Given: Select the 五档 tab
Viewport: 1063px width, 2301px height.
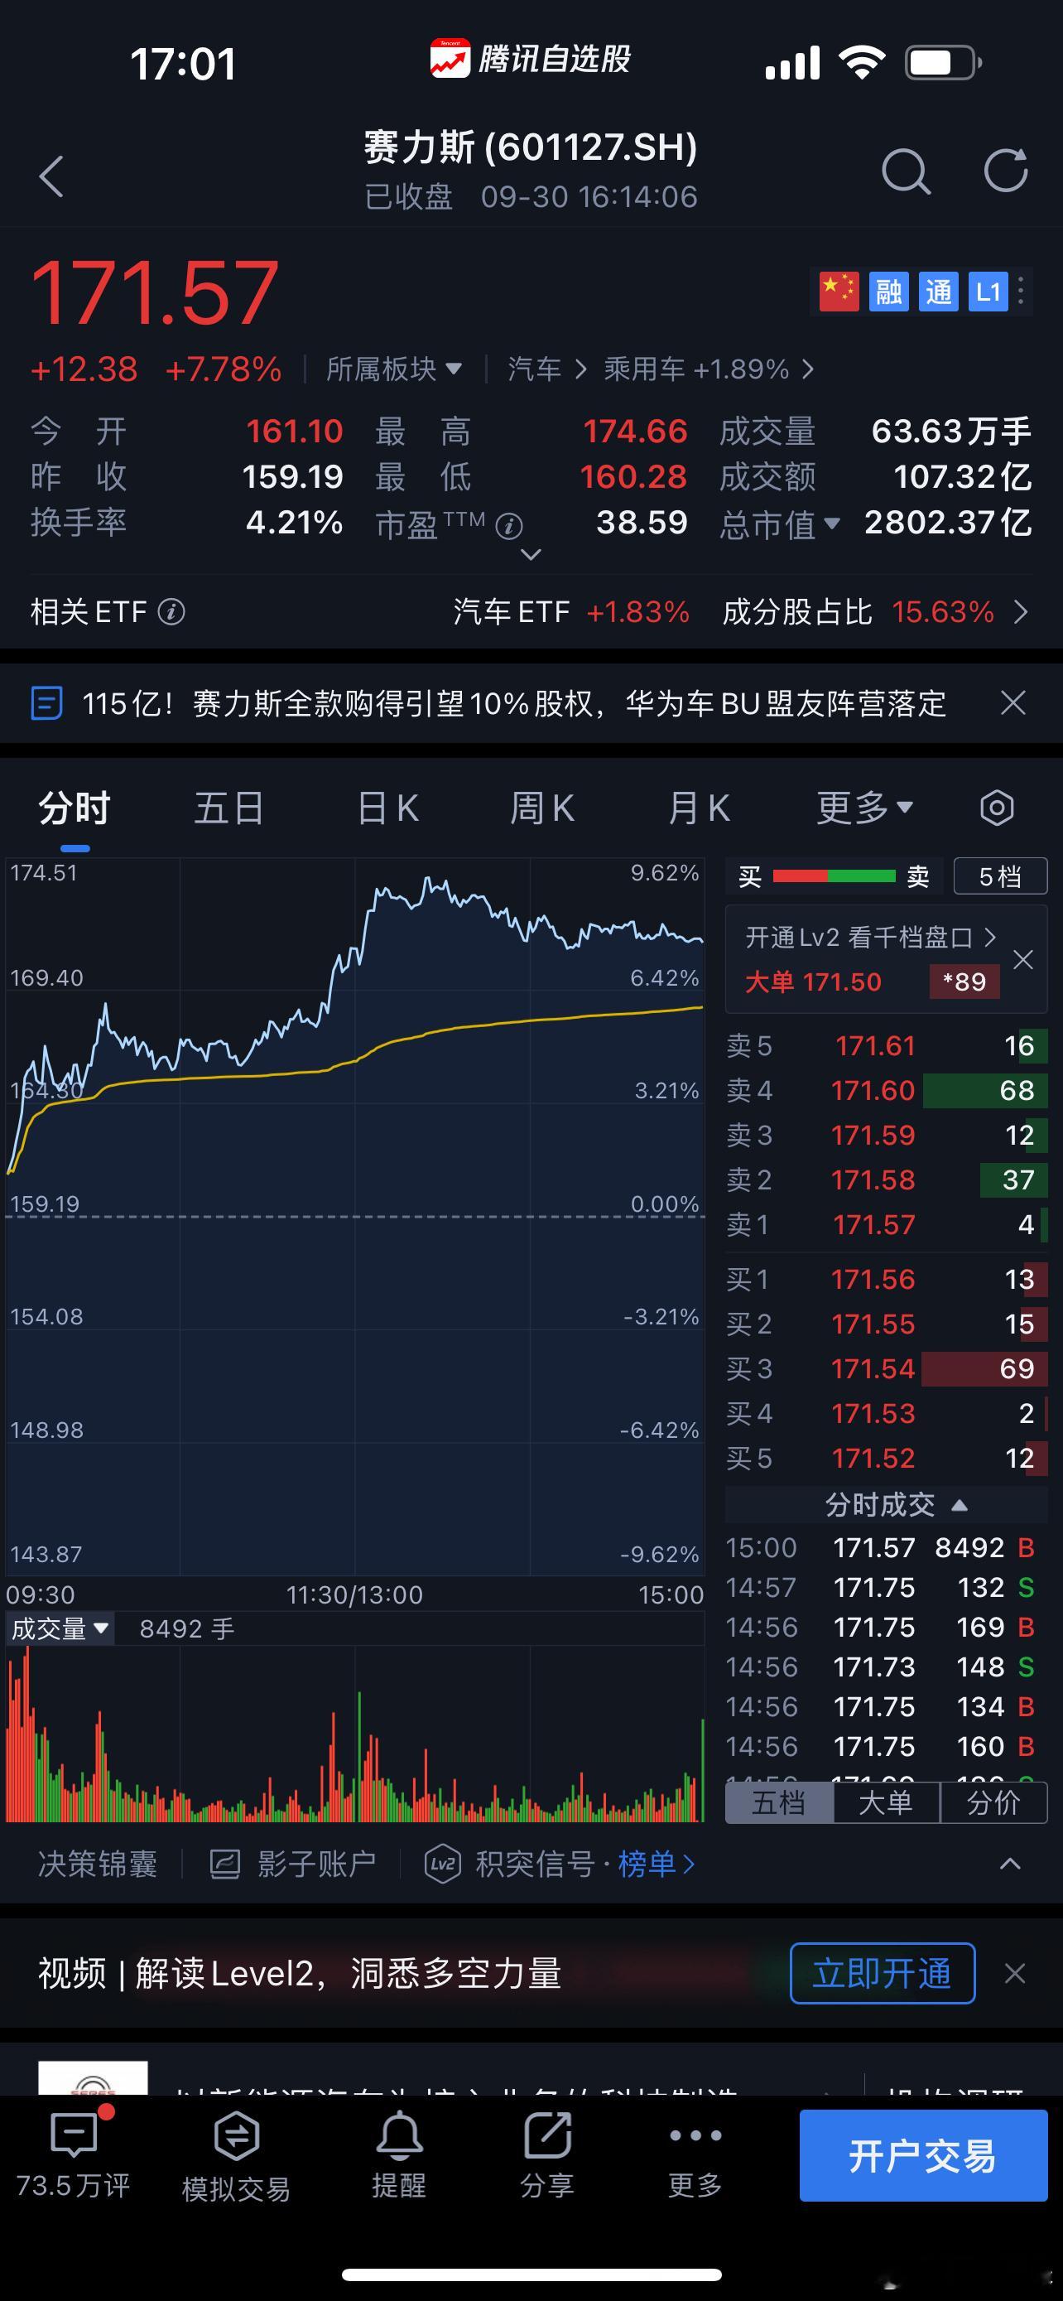Looking at the screenshot, I should [779, 1802].
